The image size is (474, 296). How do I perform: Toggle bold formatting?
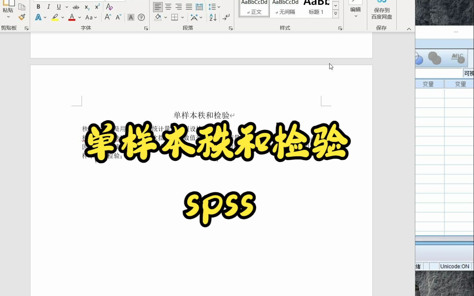pyautogui.click(x=38, y=7)
